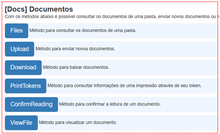The width and height of the screenshot is (220, 134).
Task: Open the ViewFile method
Action: (x=21, y=123)
